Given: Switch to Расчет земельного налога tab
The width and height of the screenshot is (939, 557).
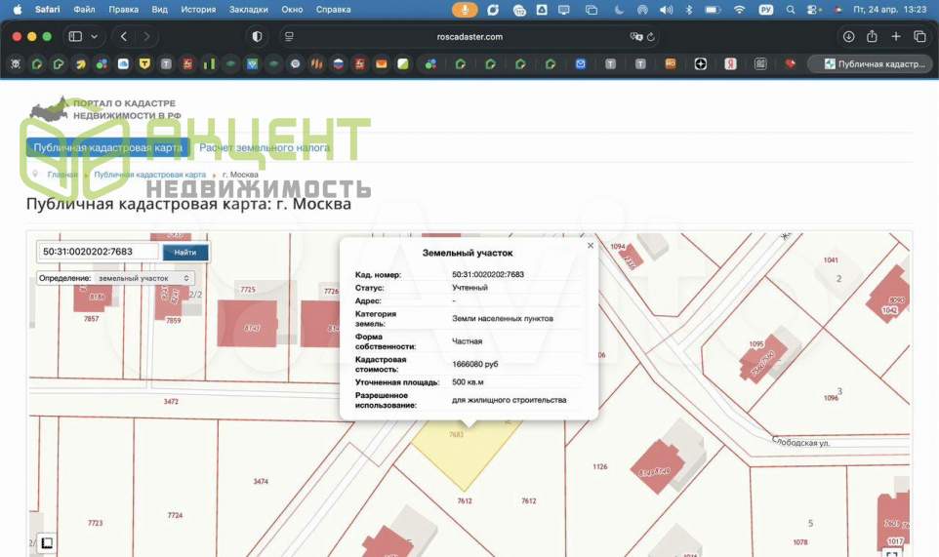Looking at the screenshot, I should coord(265,148).
